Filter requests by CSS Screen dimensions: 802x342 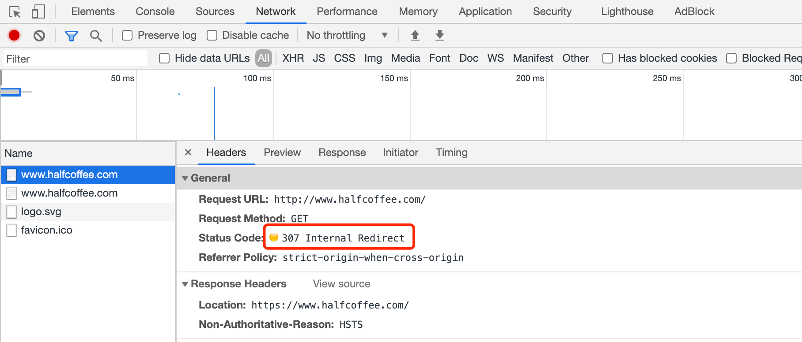(x=344, y=58)
